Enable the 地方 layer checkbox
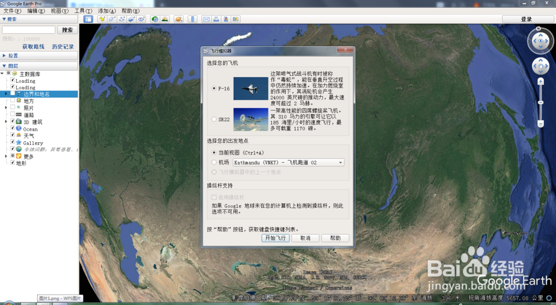Screen dimensions: 556x305 point(13,101)
